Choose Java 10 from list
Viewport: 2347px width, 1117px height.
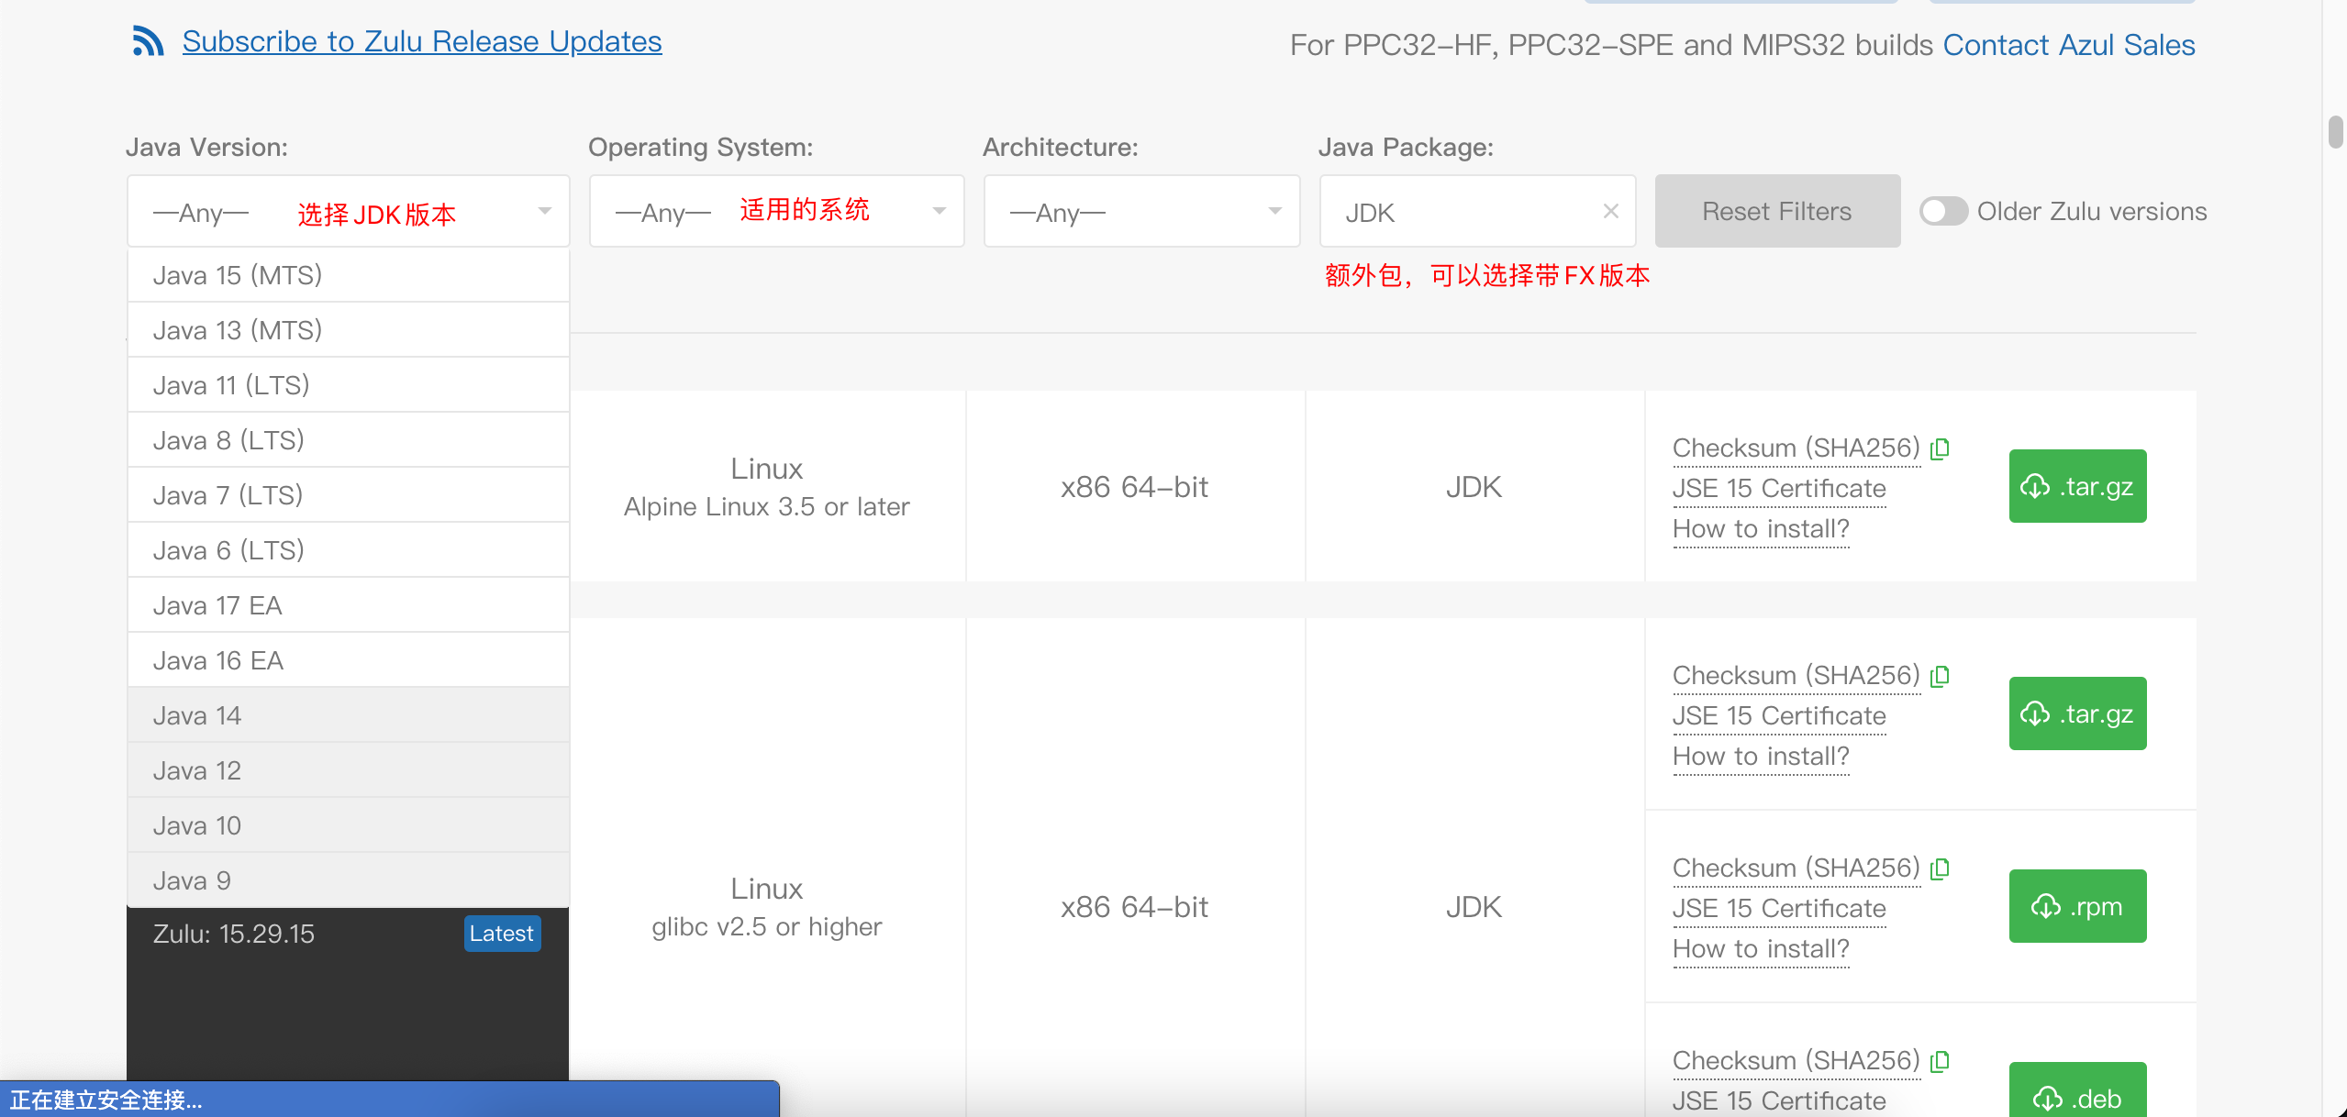click(x=349, y=825)
